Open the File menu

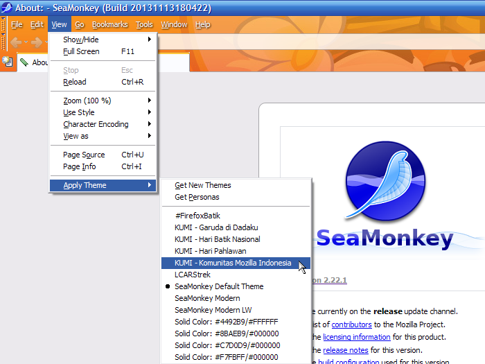(x=17, y=24)
